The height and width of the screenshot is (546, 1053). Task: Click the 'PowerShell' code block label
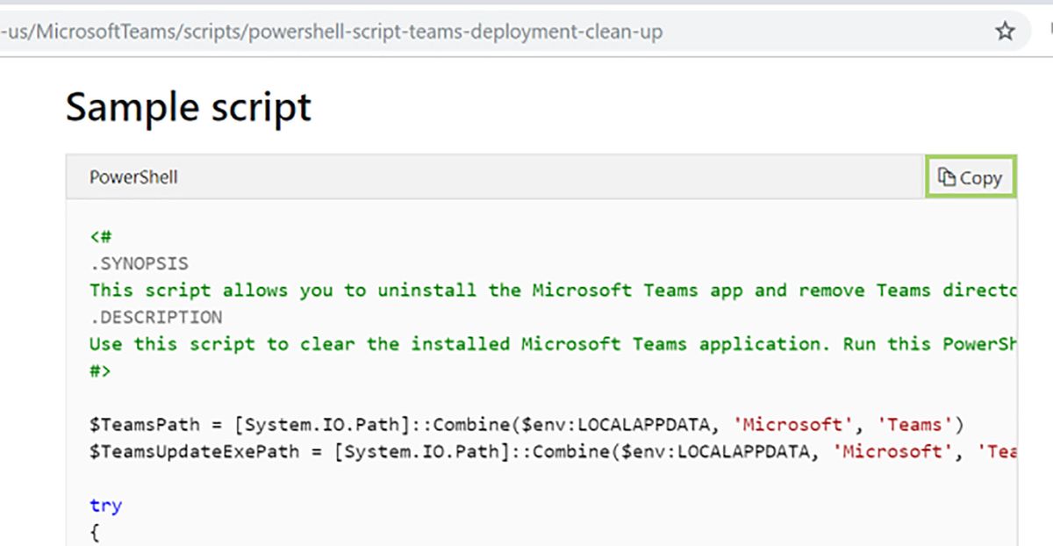click(133, 177)
